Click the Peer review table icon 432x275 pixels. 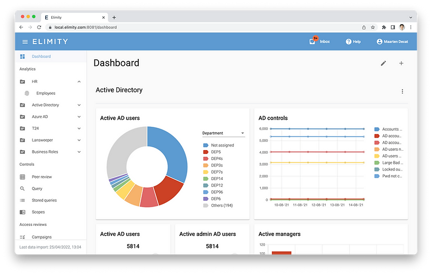tap(22, 177)
